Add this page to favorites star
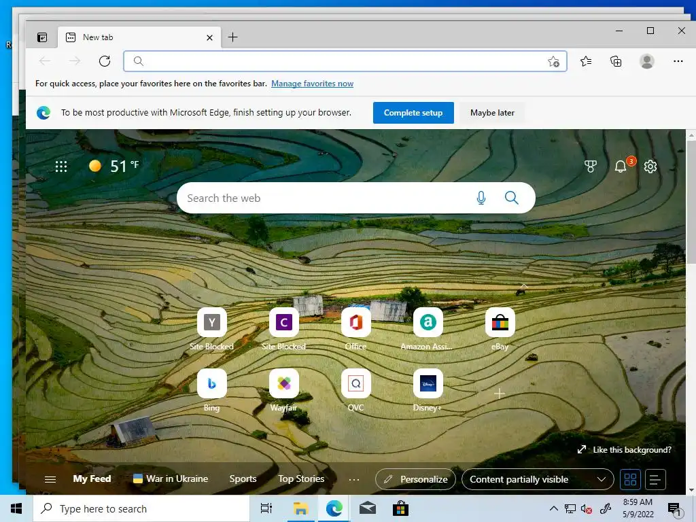This screenshot has height=522, width=696. pyautogui.click(x=553, y=61)
